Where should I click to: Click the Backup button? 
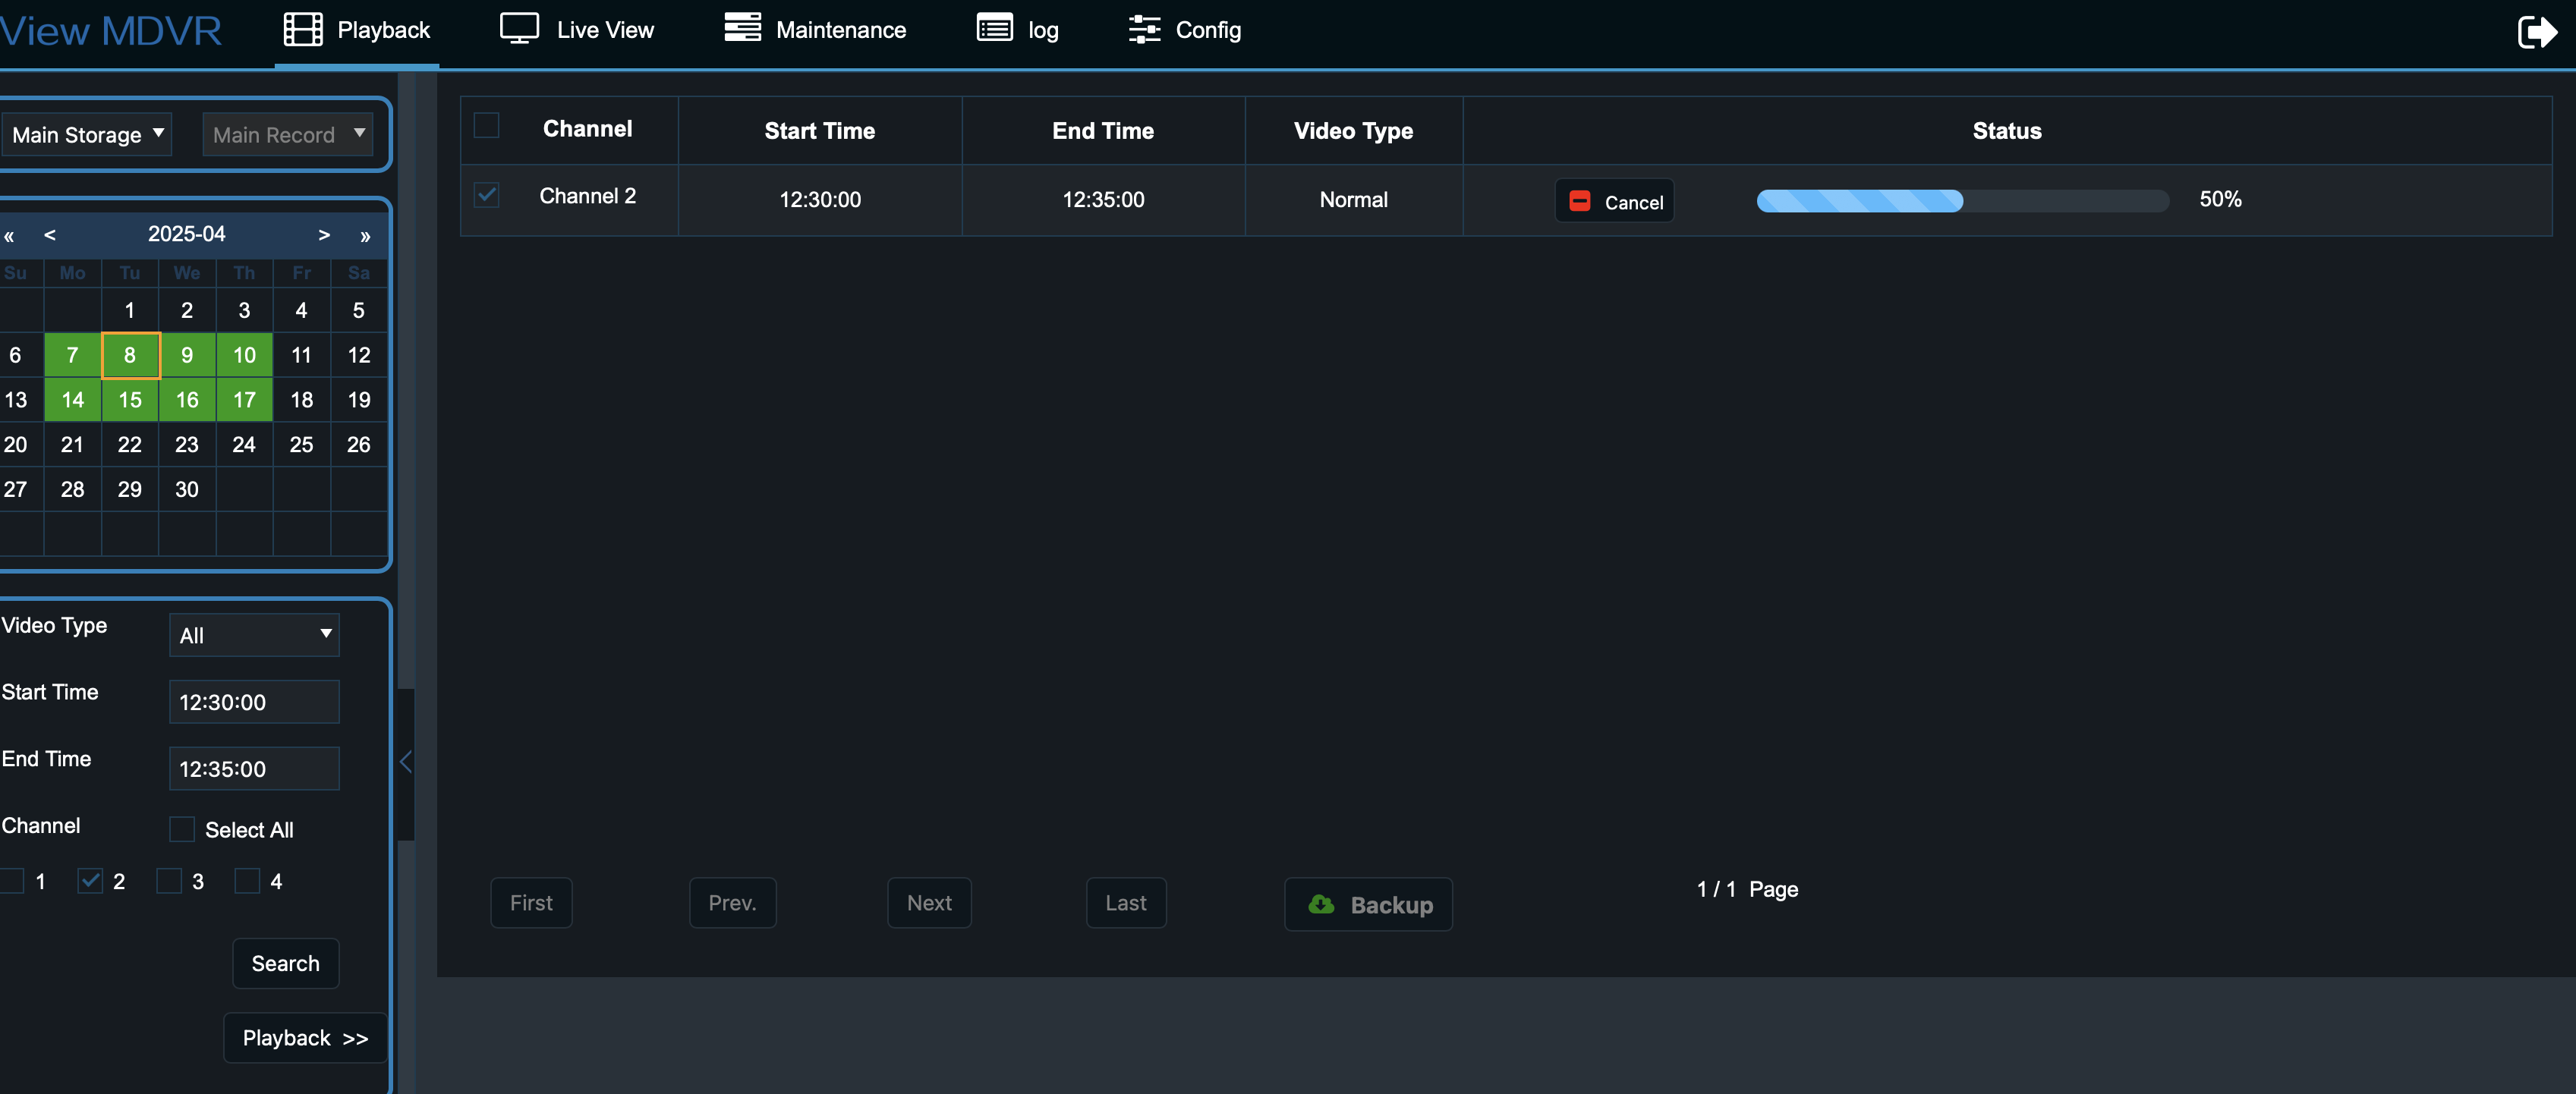[1368, 904]
